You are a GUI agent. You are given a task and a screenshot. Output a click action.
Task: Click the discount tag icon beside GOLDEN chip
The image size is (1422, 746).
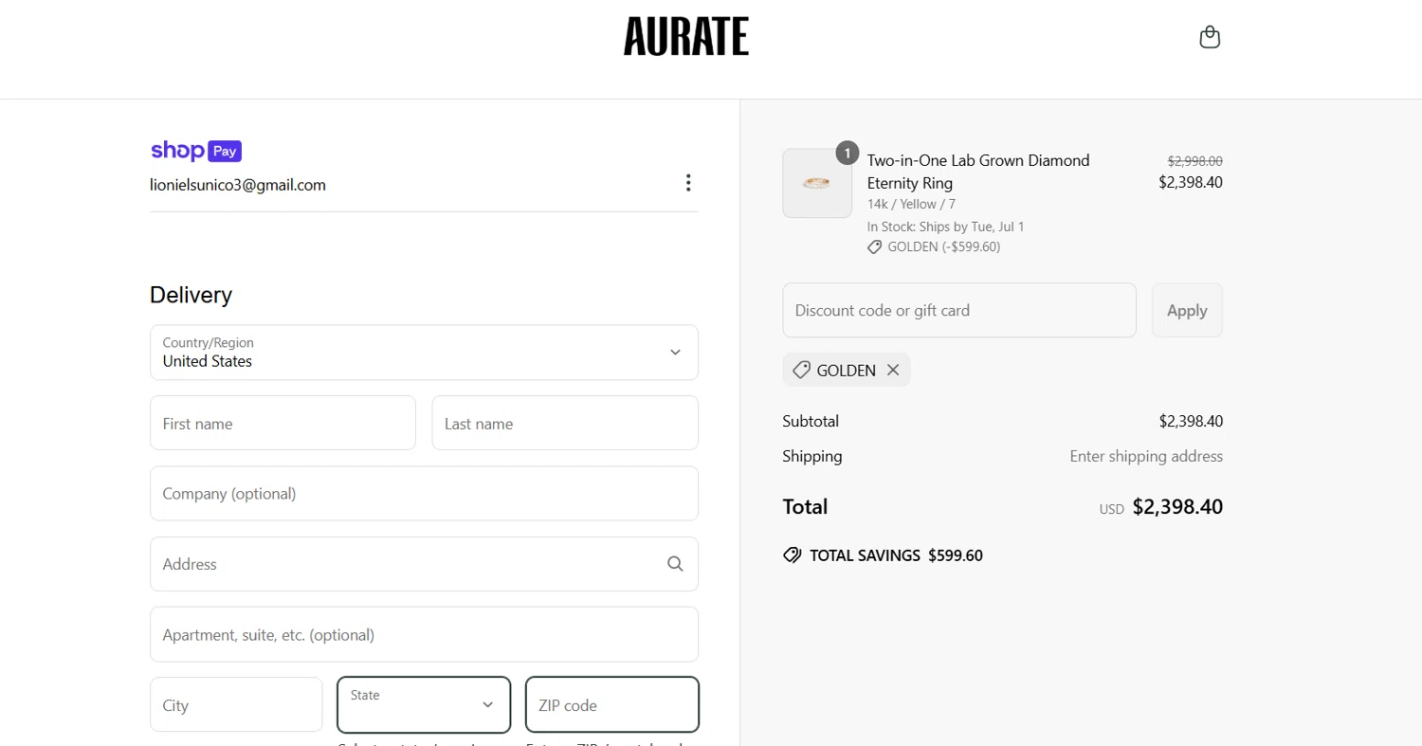tap(801, 370)
